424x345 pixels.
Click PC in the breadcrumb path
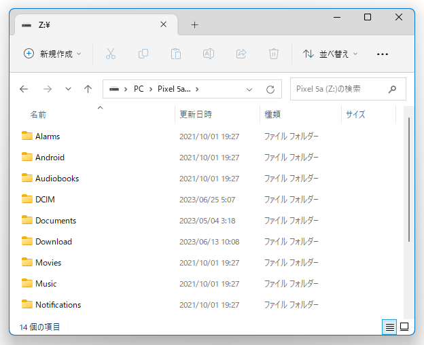(139, 89)
